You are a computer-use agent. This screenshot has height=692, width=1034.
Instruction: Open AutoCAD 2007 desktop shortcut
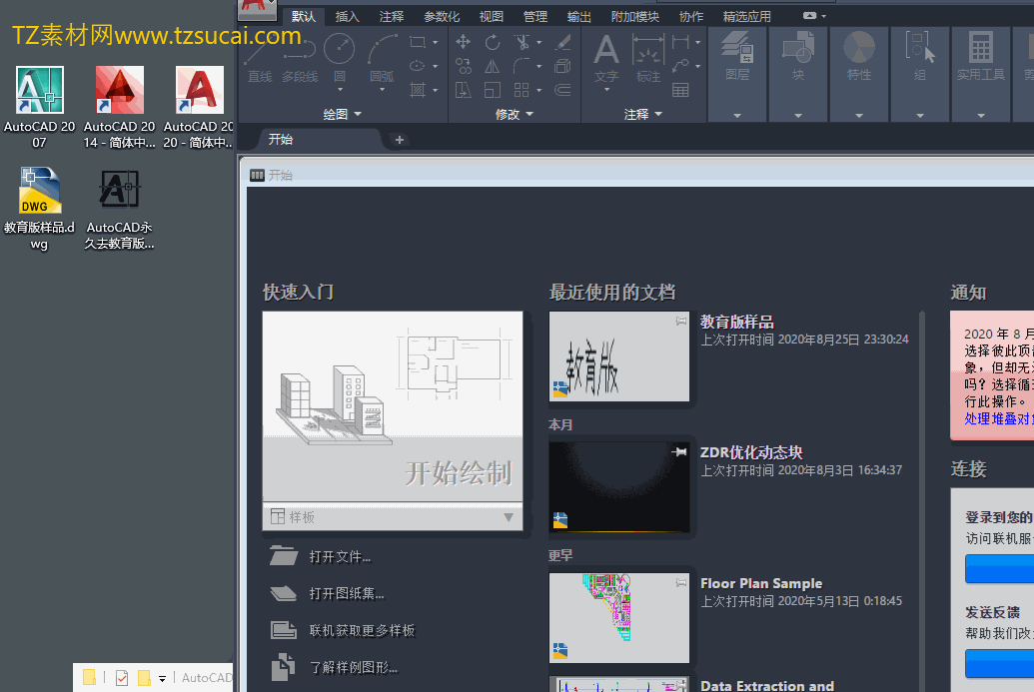coord(40,108)
